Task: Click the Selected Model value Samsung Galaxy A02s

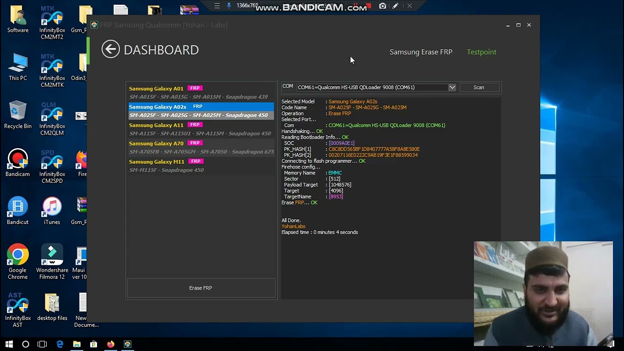Action: pyautogui.click(x=353, y=101)
